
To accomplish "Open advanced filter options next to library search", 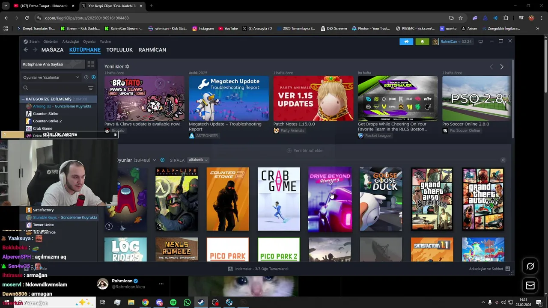I will (91, 88).
